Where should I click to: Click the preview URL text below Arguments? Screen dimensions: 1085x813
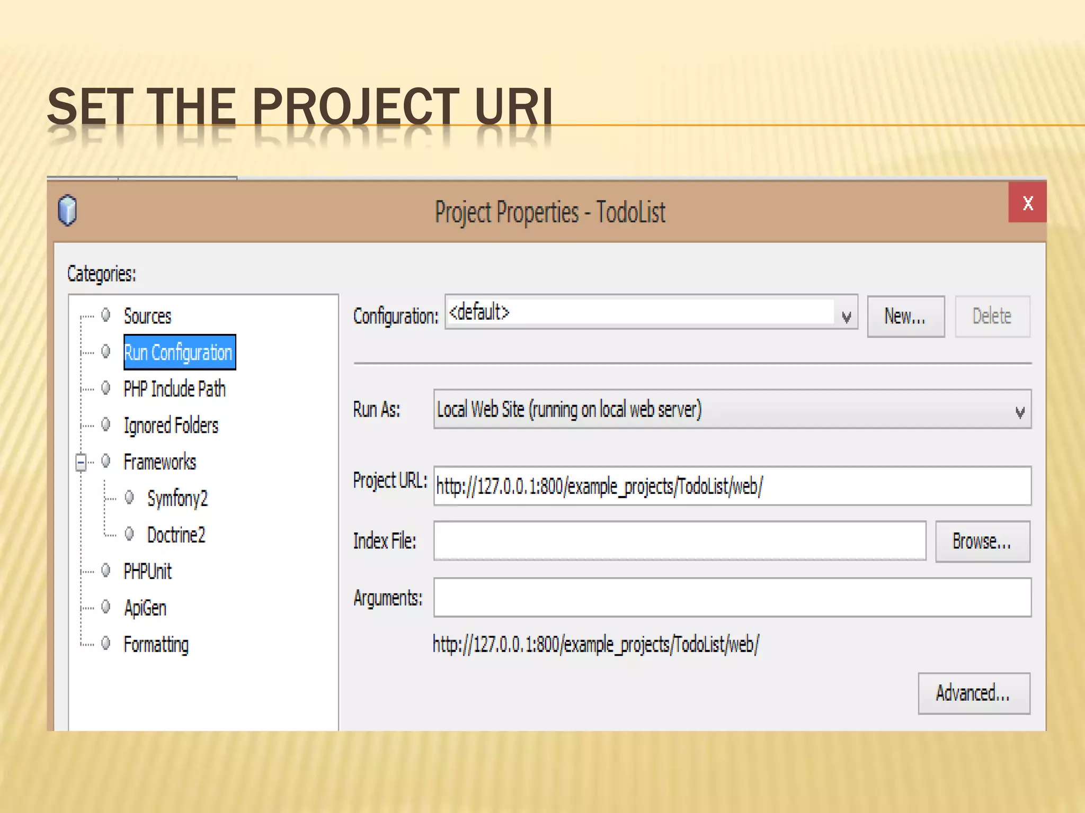(x=596, y=645)
